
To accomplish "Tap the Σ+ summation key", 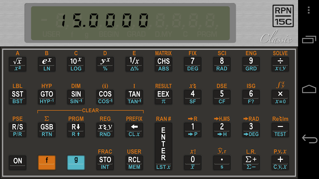I will (x=251, y=163).
